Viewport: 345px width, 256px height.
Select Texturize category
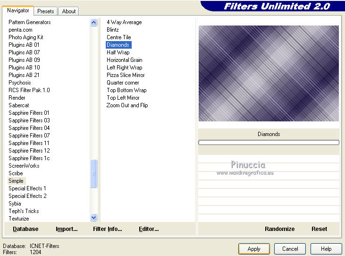click(19, 219)
